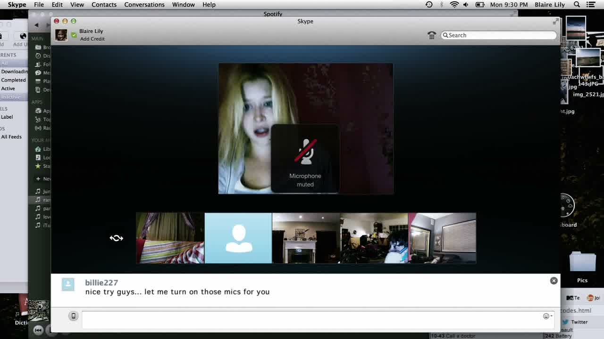The width and height of the screenshot is (604, 339).
Task: Expand the Notification Center list icon
Action: (x=590, y=5)
